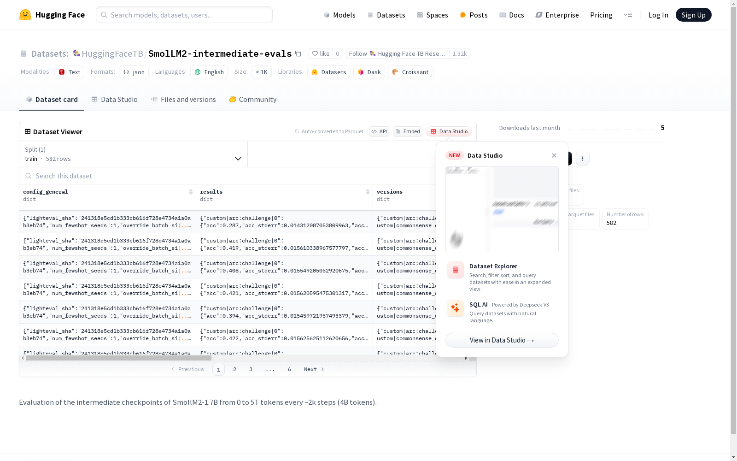Click the Dataset Explorer heading
This screenshot has width=737, height=461.
pyautogui.click(x=493, y=266)
